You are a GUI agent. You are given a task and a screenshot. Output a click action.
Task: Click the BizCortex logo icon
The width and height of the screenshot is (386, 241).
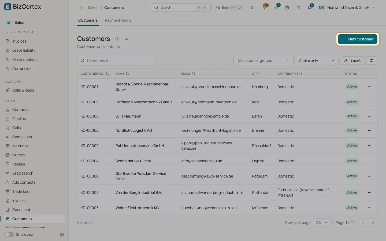click(8, 7)
